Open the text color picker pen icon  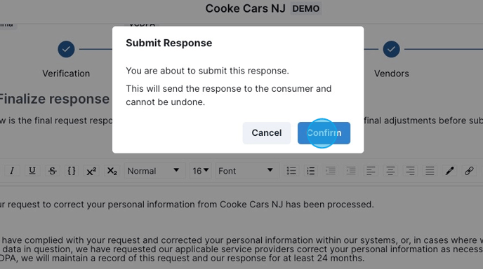pos(449,171)
